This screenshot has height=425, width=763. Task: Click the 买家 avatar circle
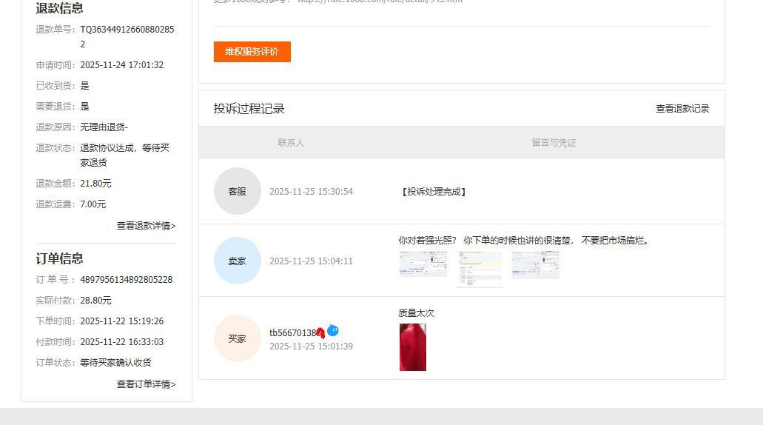pos(238,338)
